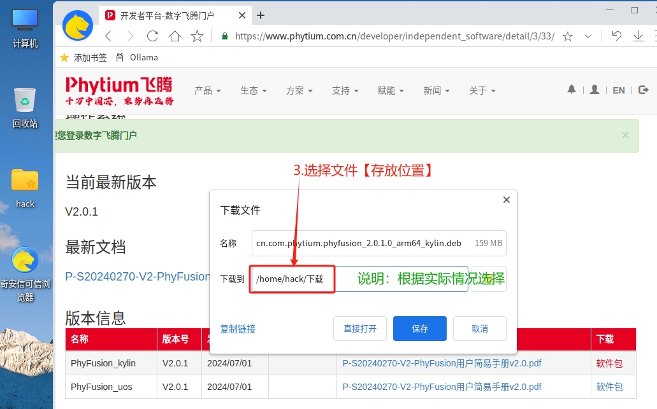
Task: Download the PhyFusion_uos 软件包
Action: point(609,387)
